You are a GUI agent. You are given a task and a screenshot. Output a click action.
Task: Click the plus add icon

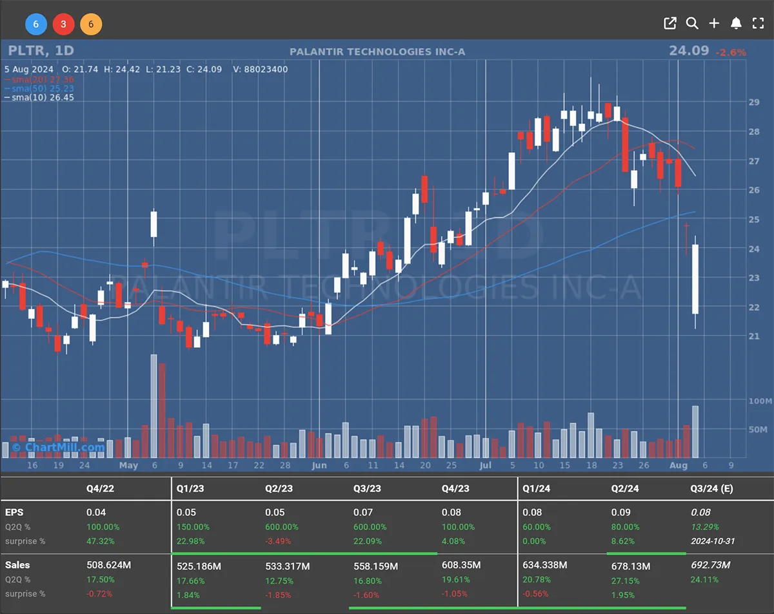(x=714, y=23)
